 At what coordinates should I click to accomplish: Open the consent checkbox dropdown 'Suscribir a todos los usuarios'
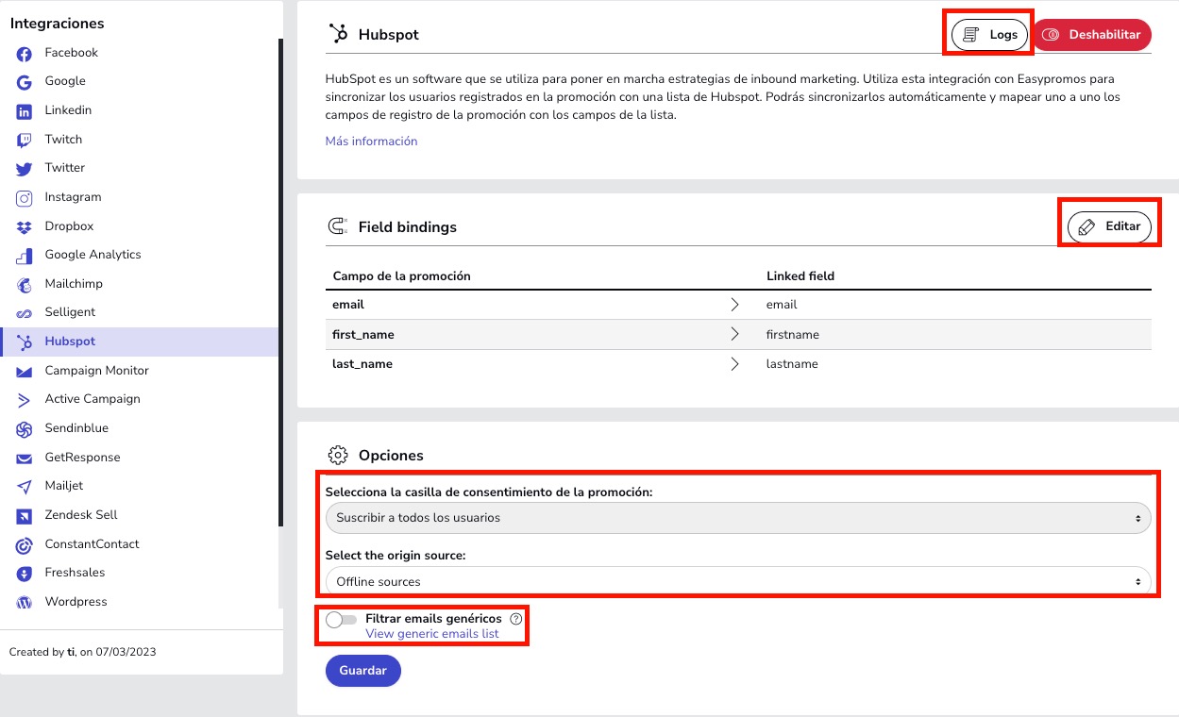coord(738,518)
